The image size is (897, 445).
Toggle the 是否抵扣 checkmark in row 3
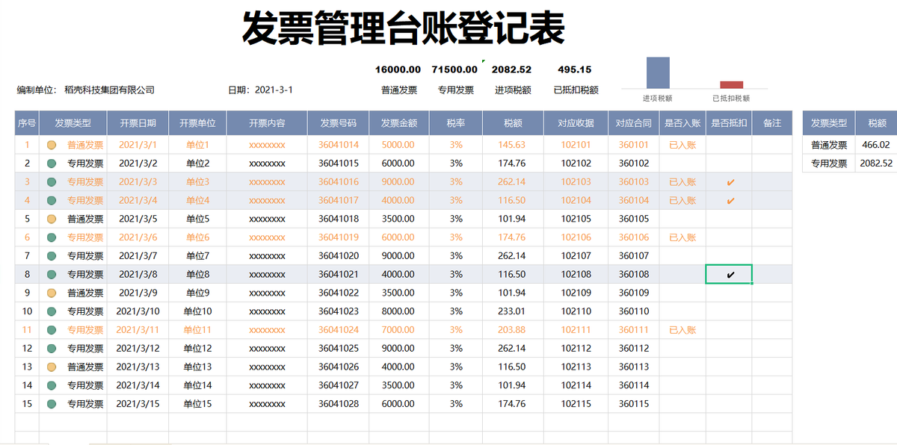point(729,181)
